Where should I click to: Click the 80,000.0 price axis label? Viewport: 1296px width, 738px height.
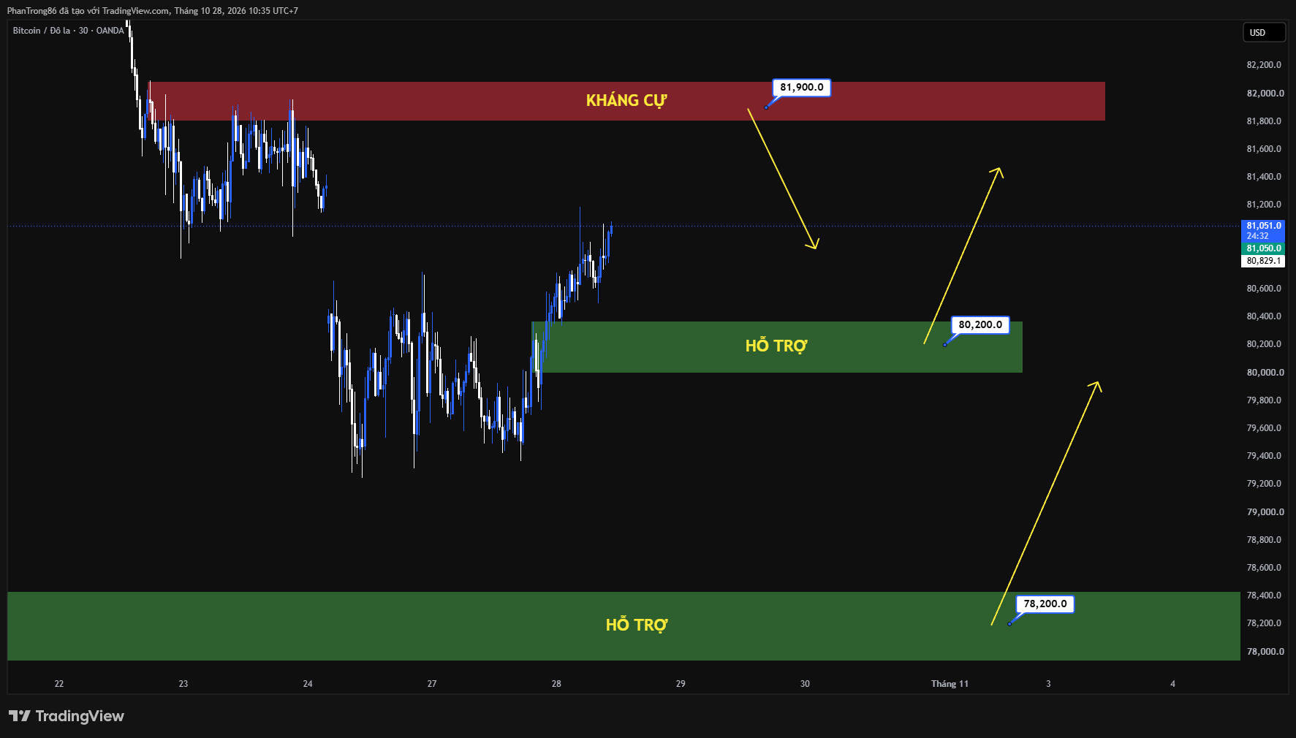[1265, 372]
